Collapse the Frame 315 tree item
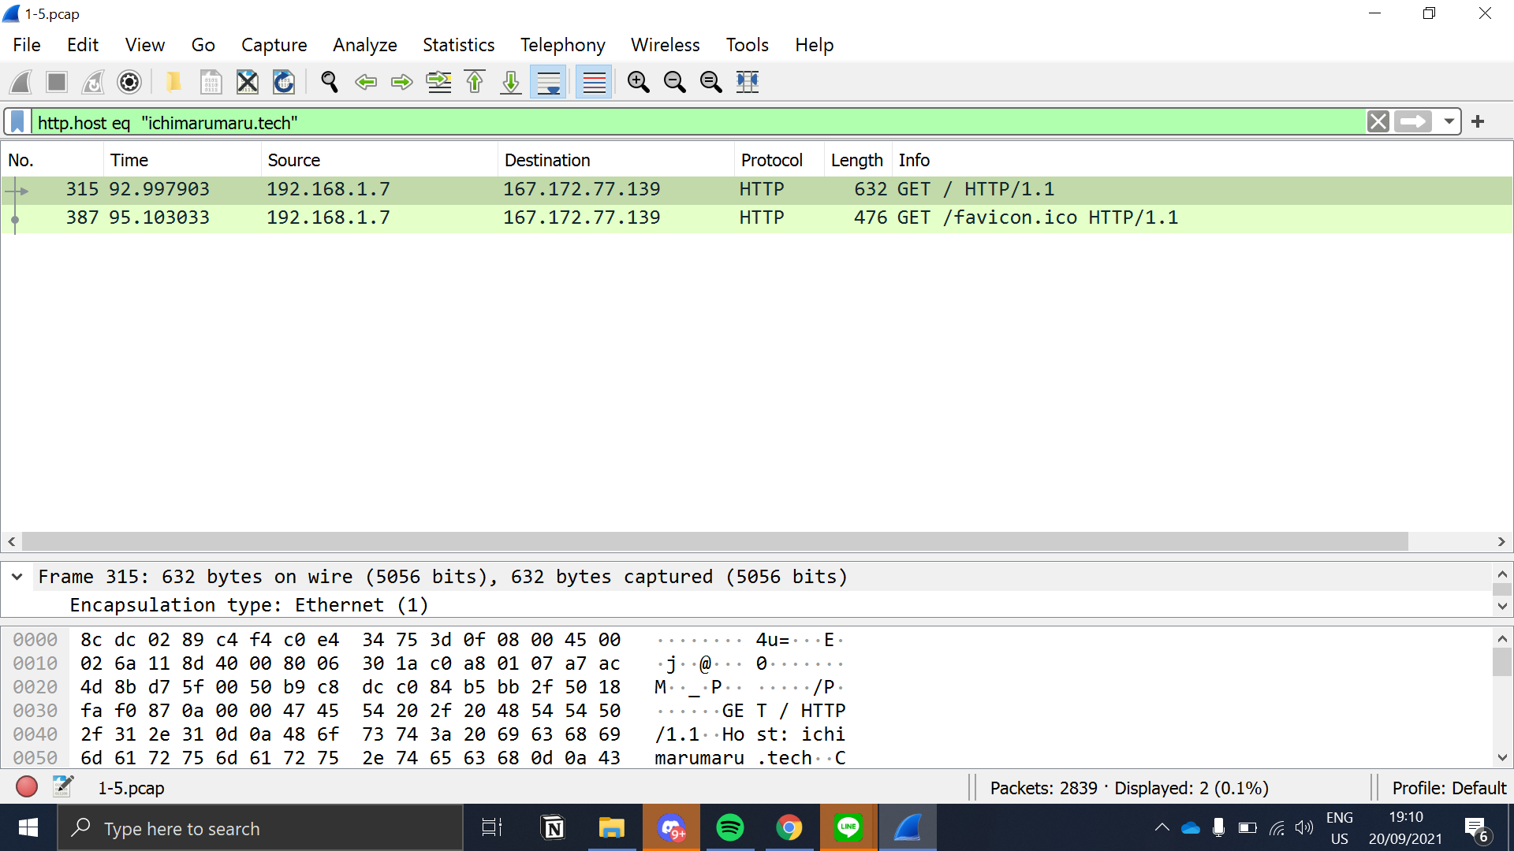 [x=17, y=577]
